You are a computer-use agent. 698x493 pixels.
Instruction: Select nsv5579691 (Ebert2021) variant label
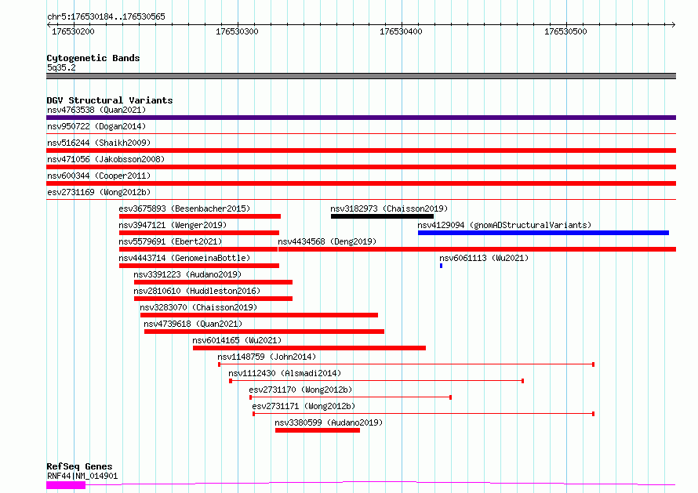click(x=170, y=241)
